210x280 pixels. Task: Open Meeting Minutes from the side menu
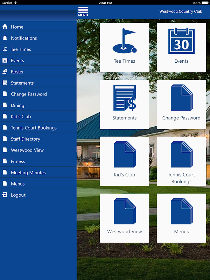pos(38,173)
